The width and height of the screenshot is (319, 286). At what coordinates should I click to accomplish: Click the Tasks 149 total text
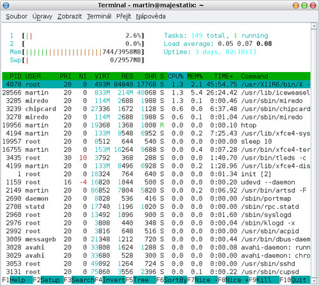tap(216, 36)
